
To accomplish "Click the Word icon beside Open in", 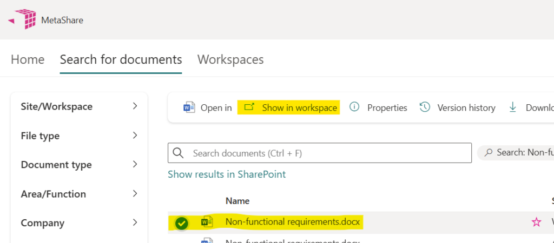I will click(189, 107).
